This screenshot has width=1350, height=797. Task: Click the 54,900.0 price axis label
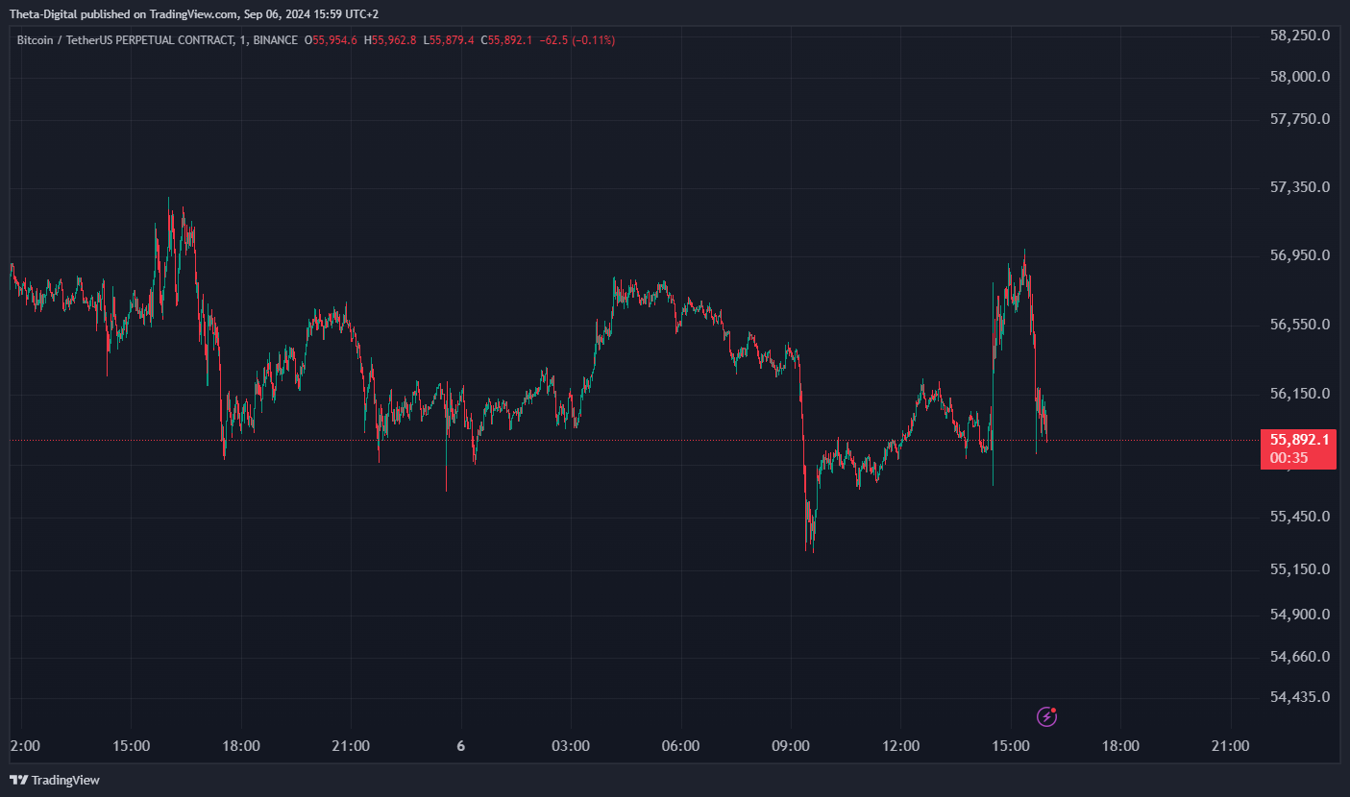1299,615
